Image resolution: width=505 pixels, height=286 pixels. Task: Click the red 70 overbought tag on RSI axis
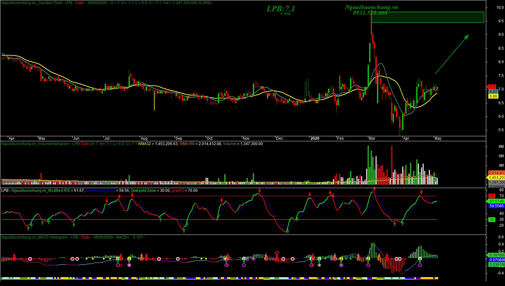tap(492, 196)
